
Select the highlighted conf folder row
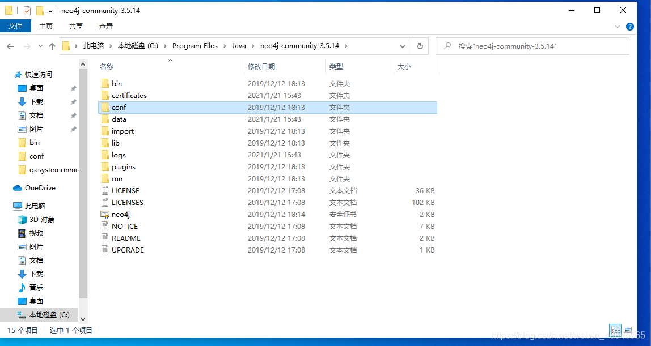tap(268, 108)
